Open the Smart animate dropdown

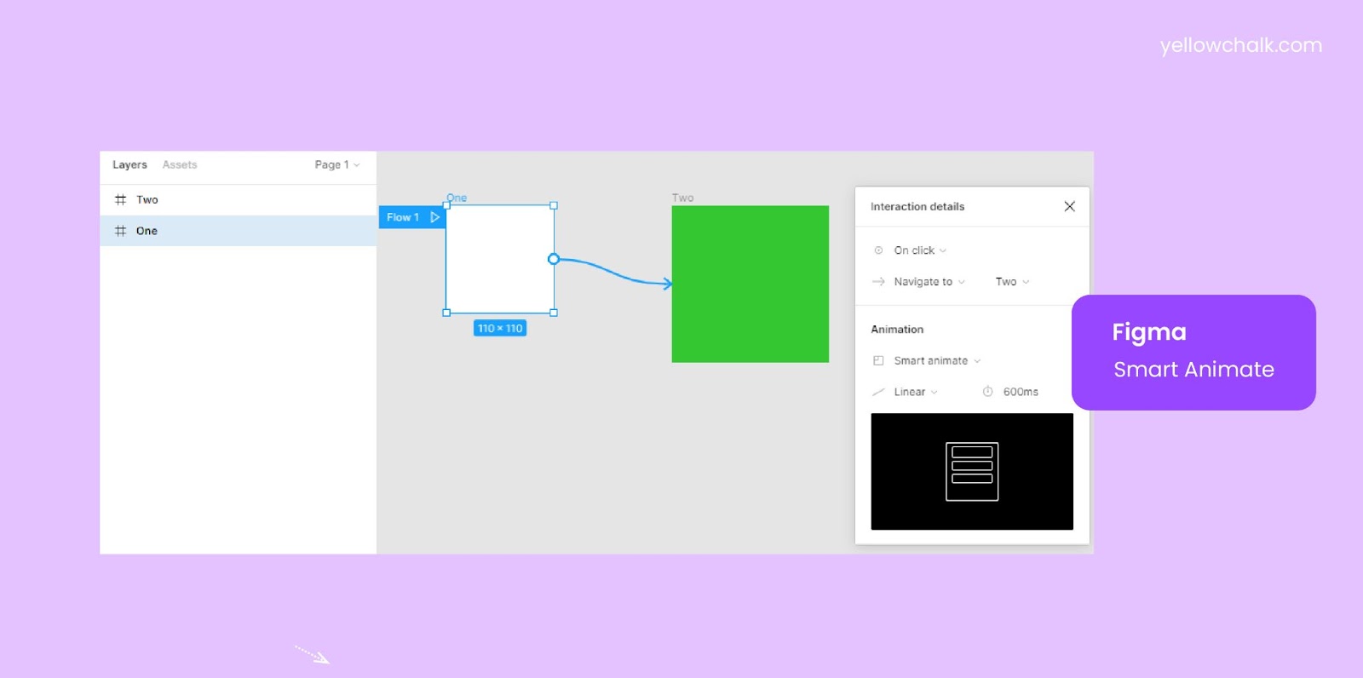pyautogui.click(x=937, y=361)
